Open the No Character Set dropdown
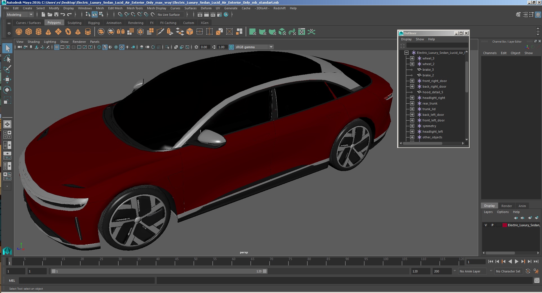The width and height of the screenshot is (542, 293). pos(509,271)
